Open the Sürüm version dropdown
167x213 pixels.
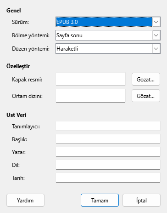click(x=108, y=22)
